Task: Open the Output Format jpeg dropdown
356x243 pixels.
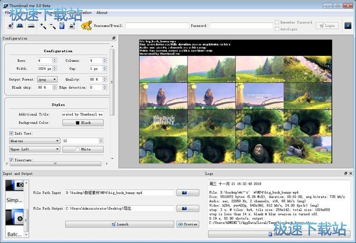Action: (x=47, y=79)
